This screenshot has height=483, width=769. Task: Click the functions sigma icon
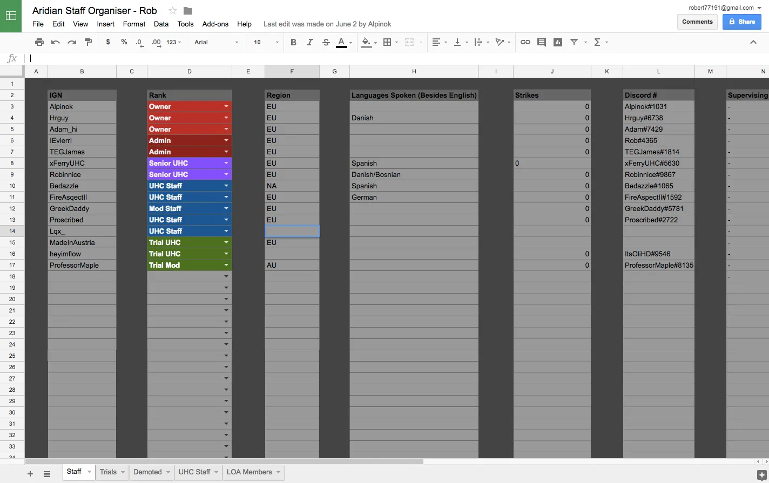click(x=597, y=42)
